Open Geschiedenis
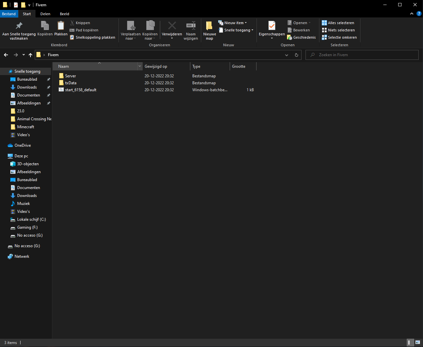The height and width of the screenshot is (347, 423). click(301, 37)
